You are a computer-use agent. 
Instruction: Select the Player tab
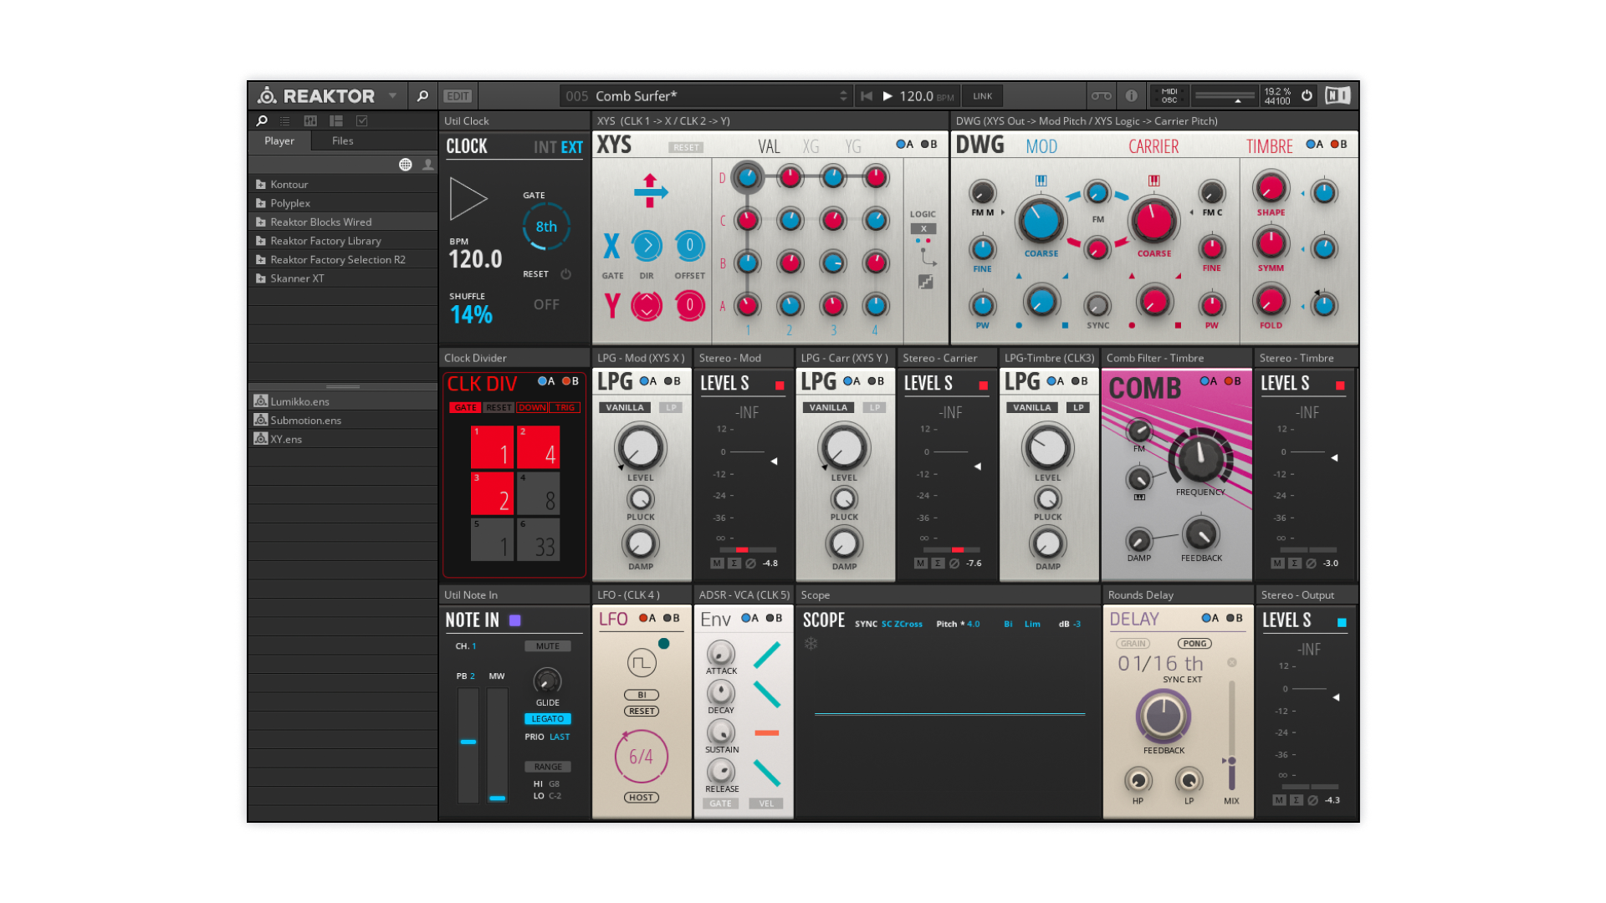[279, 141]
